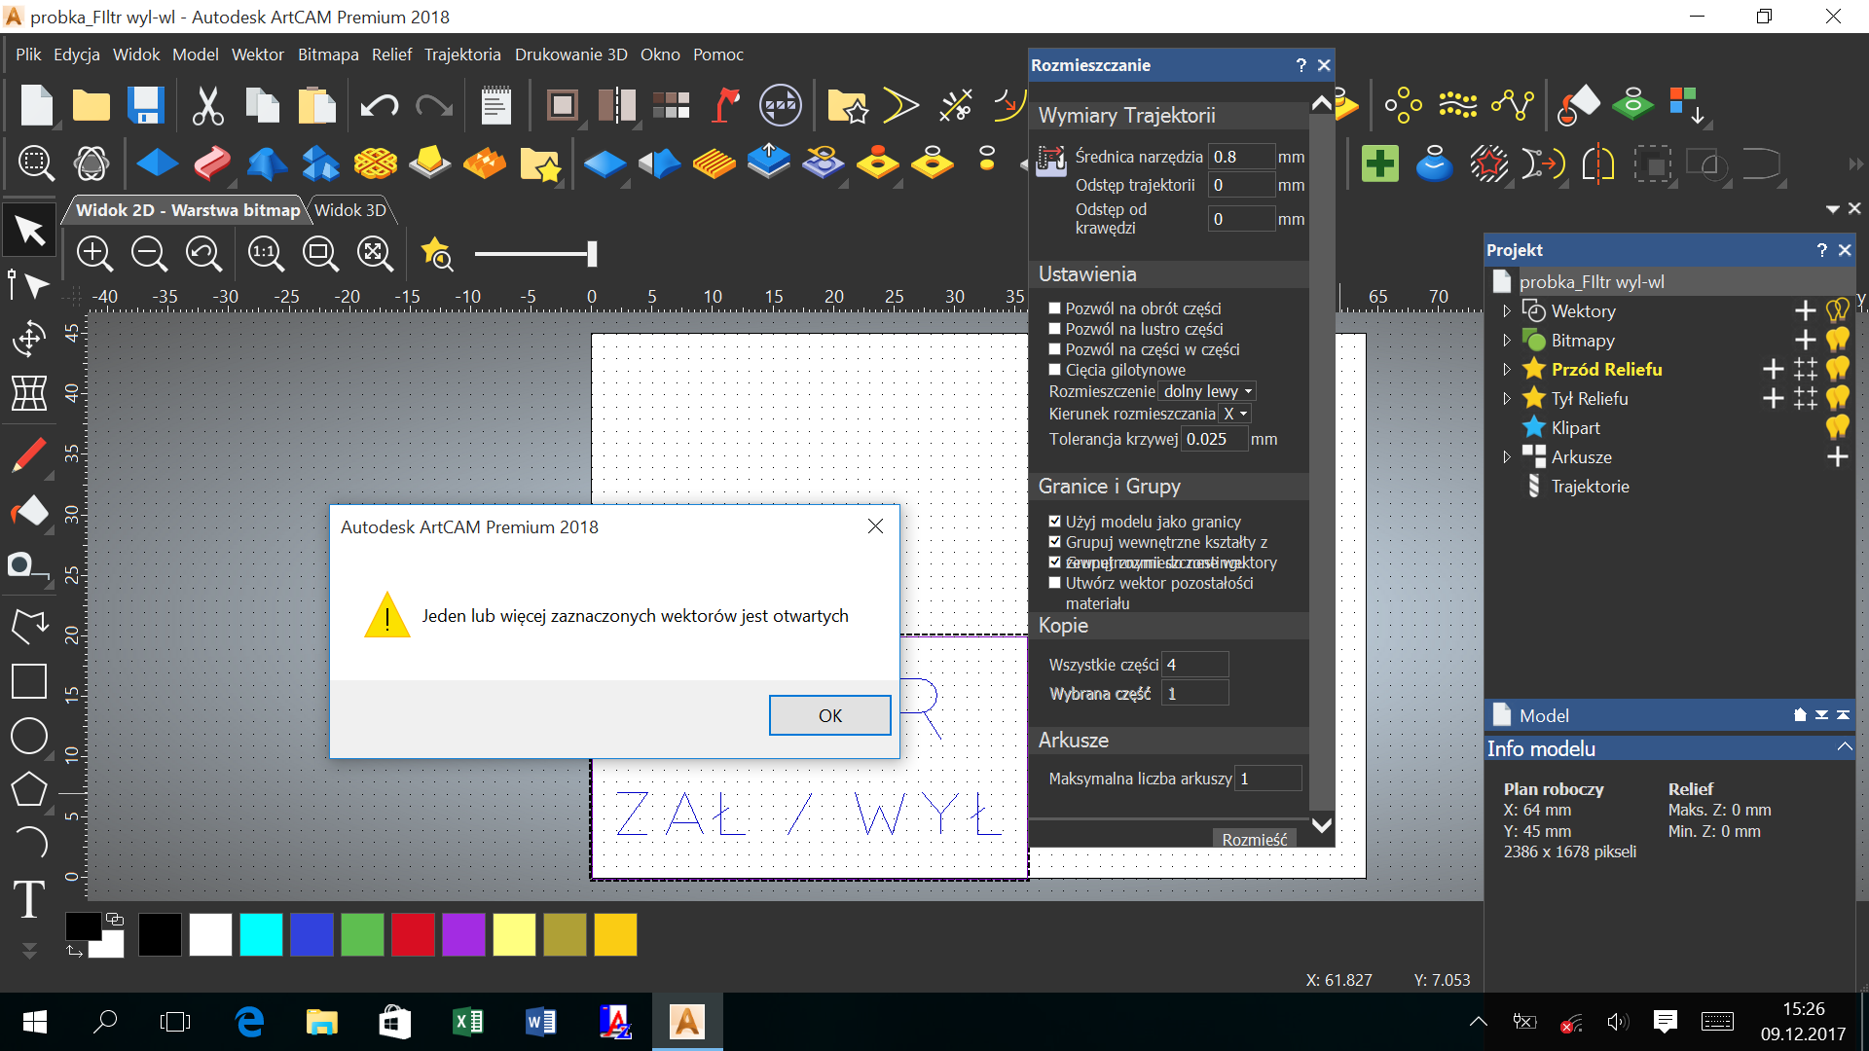Click the New Model file icon
This screenshot has height=1051, width=1869.
coord(37,105)
